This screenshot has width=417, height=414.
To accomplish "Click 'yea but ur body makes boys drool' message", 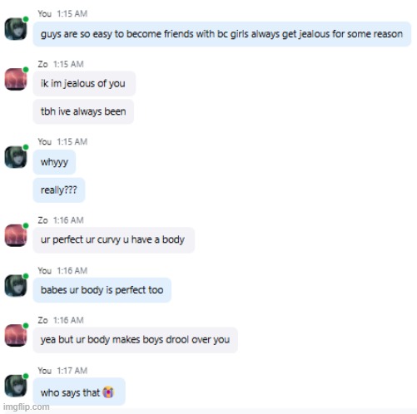I will pos(136,340).
